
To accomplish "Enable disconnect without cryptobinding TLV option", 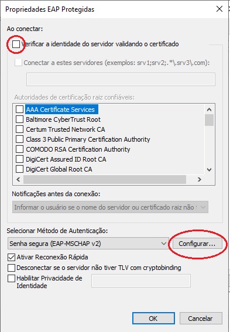I will [x=12, y=268].
